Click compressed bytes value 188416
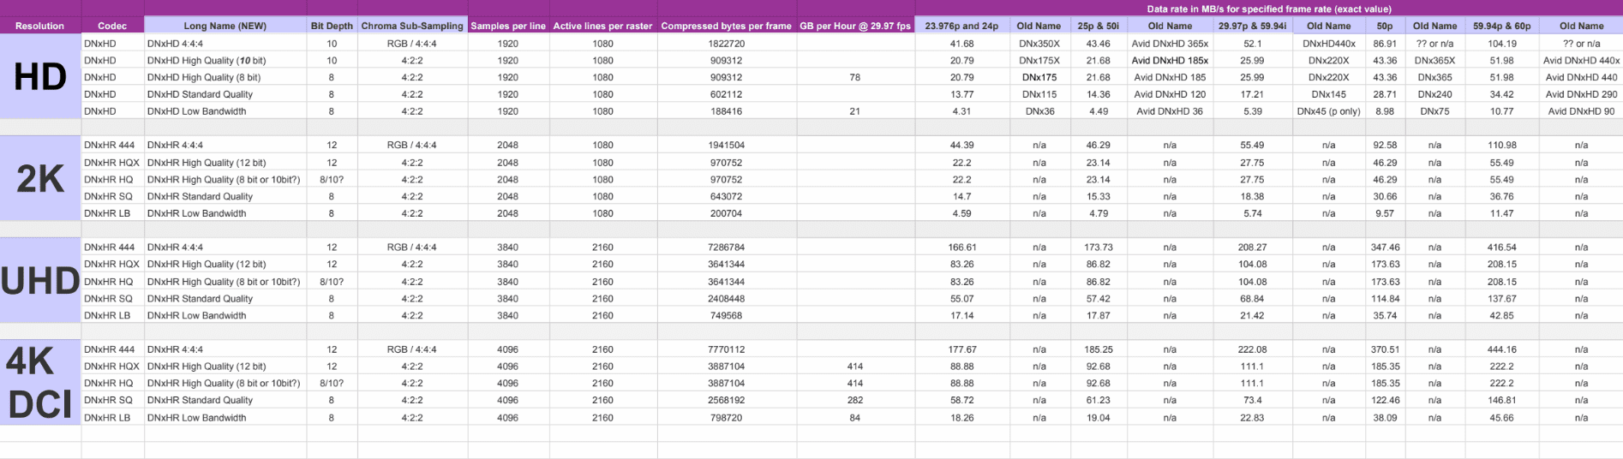 coord(727,111)
